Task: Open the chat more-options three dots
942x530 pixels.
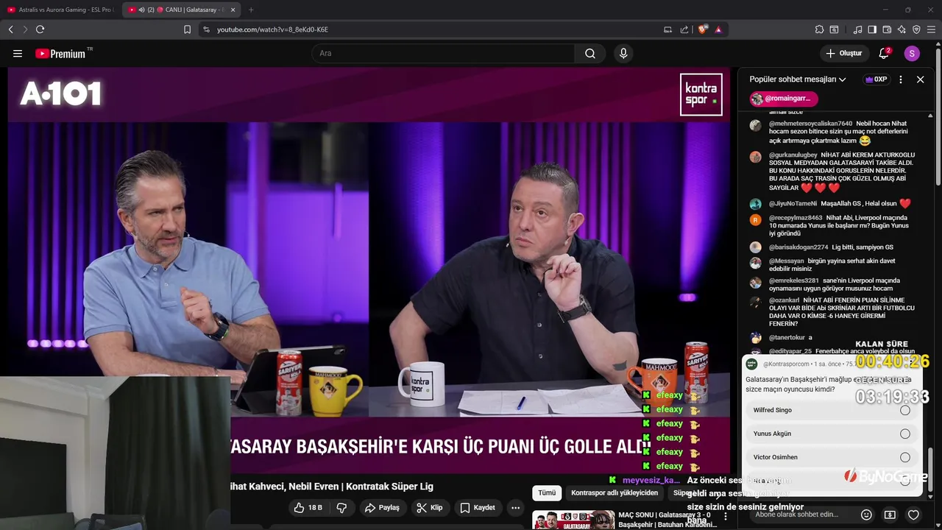Action: pyautogui.click(x=901, y=79)
